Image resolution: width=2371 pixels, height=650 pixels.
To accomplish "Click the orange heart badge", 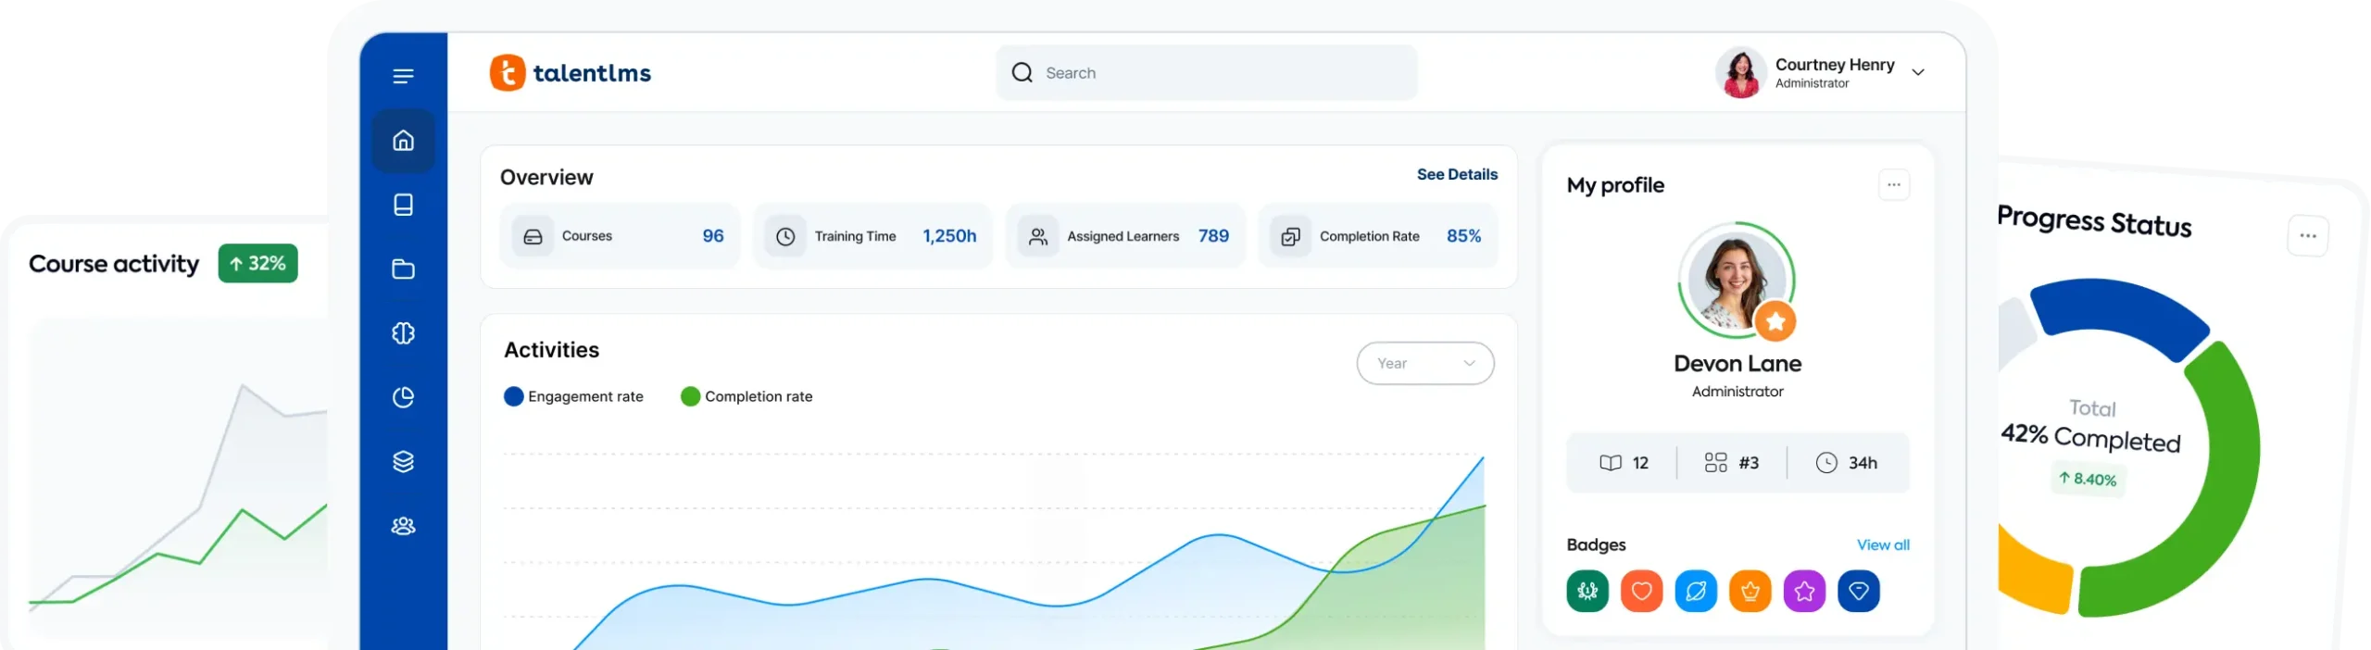I will (x=1641, y=591).
